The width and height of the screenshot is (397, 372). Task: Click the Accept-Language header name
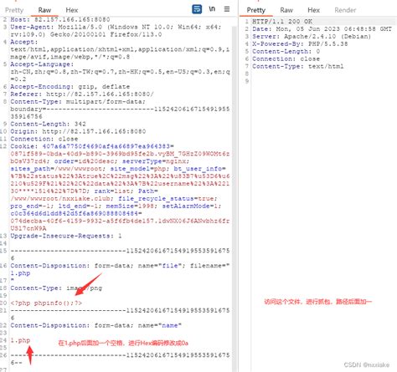coord(42,64)
